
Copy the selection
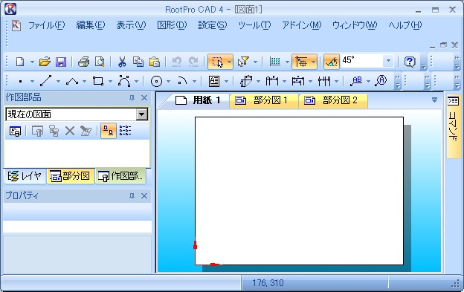click(x=138, y=62)
